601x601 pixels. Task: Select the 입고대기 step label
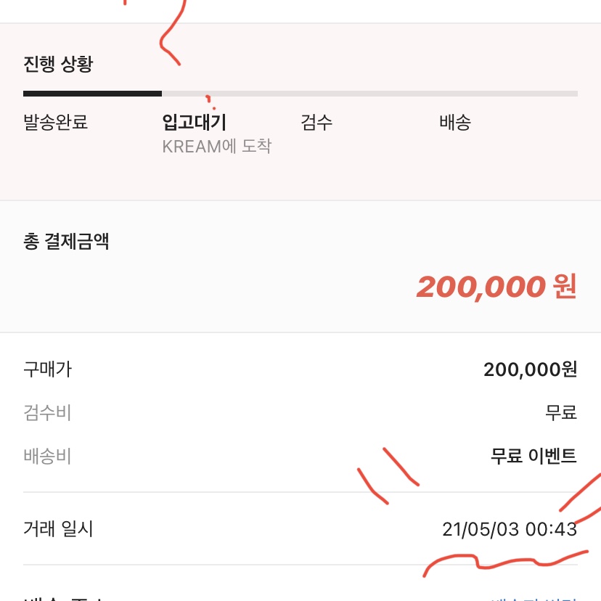tap(195, 122)
